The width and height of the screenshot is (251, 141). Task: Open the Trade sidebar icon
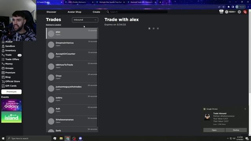click(x=3, y=55)
